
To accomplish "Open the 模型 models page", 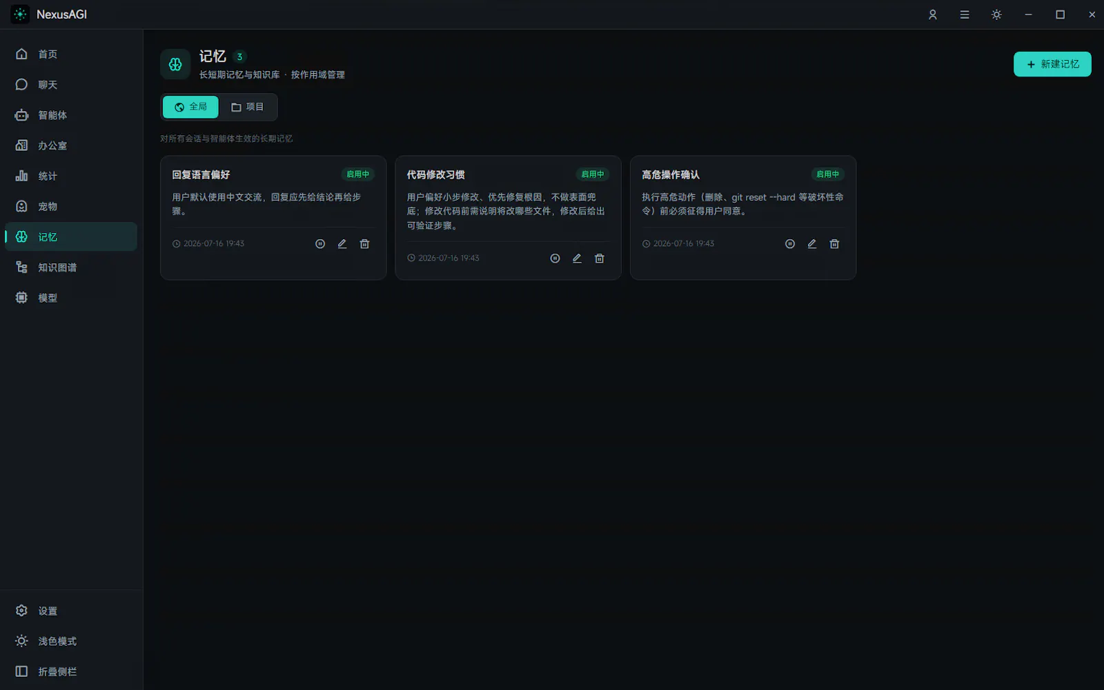I will point(70,297).
